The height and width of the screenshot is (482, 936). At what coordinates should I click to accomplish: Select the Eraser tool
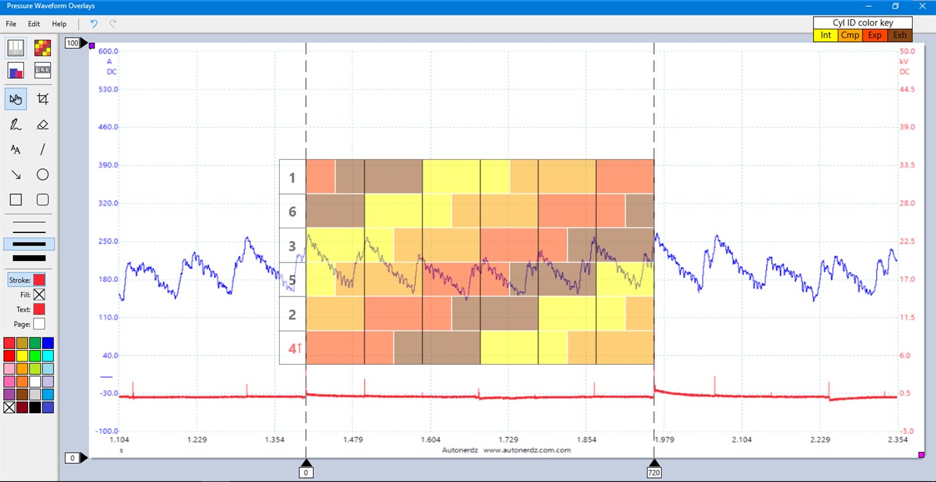coord(42,124)
